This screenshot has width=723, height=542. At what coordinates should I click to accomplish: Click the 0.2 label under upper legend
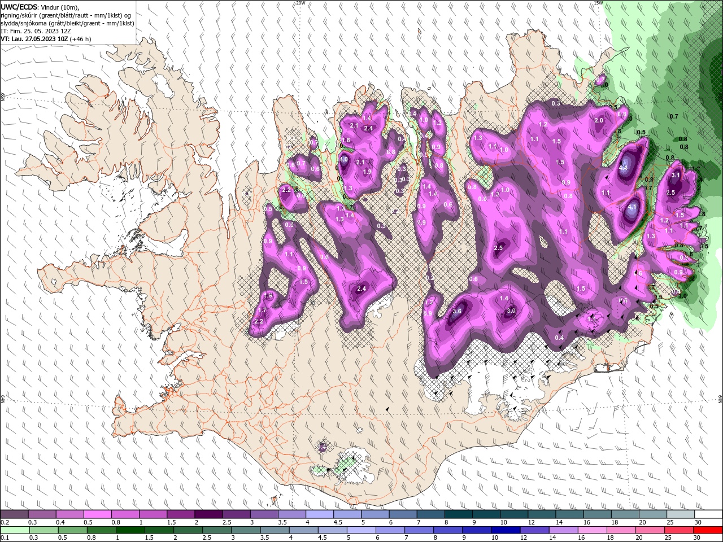coord(5,522)
